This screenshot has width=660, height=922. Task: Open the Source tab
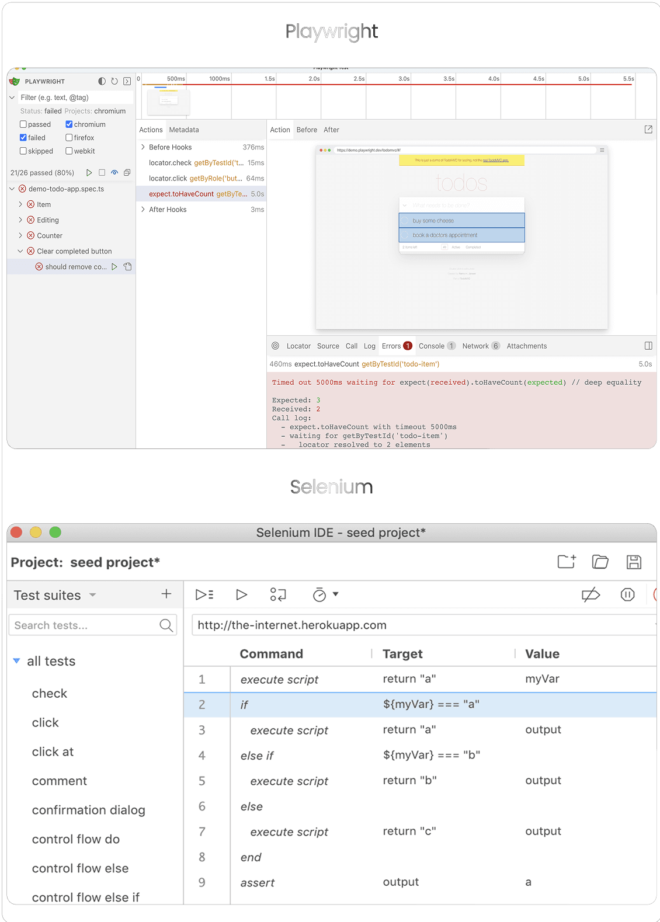coord(328,346)
